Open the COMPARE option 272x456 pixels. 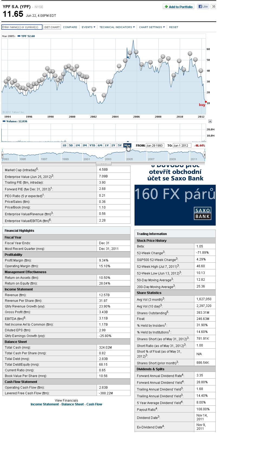click(70, 27)
